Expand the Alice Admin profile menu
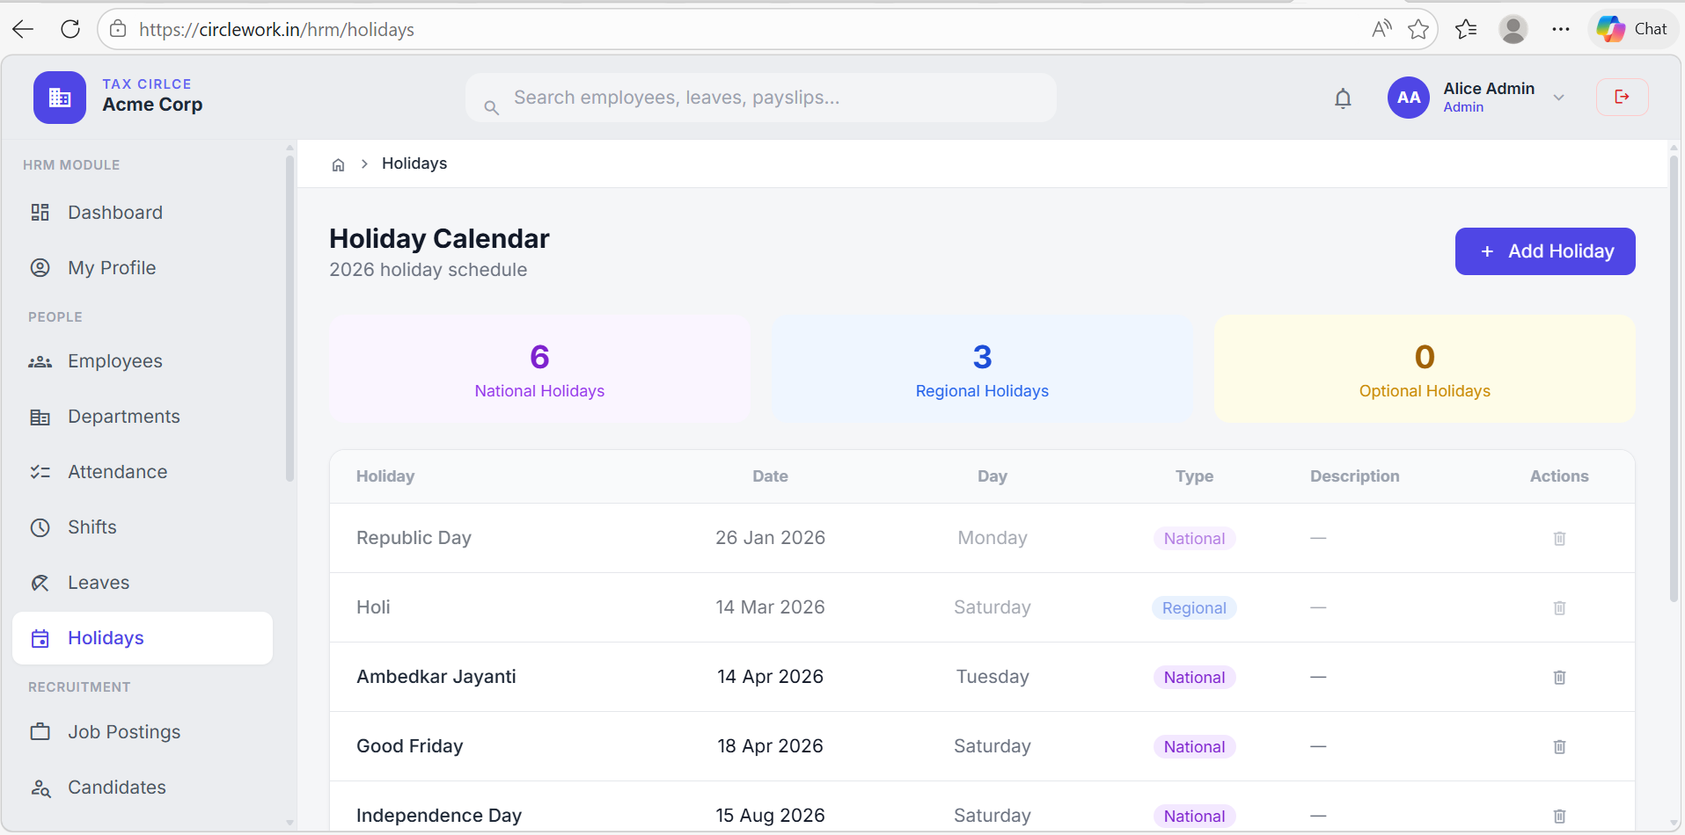 pyautogui.click(x=1558, y=98)
